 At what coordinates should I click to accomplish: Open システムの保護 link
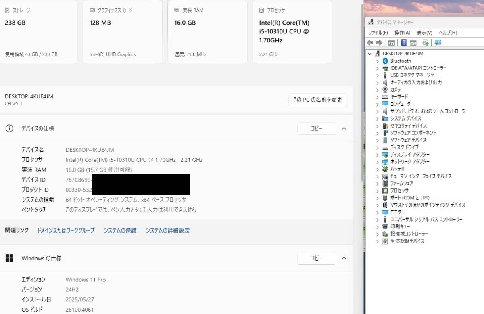pyautogui.click(x=120, y=230)
